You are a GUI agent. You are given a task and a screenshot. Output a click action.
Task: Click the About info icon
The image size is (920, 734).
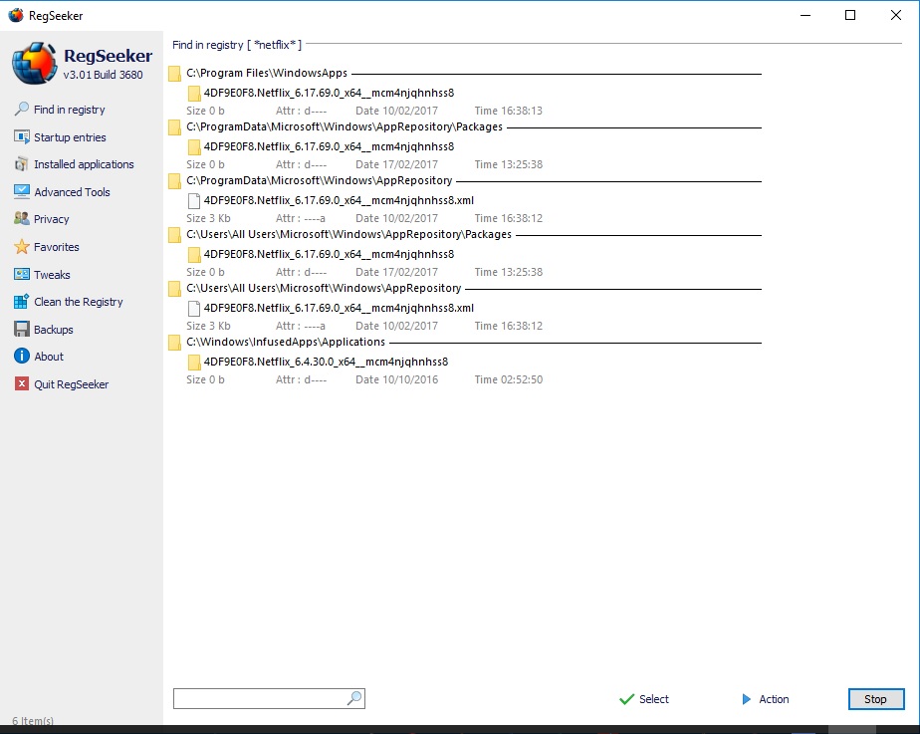[22, 357]
